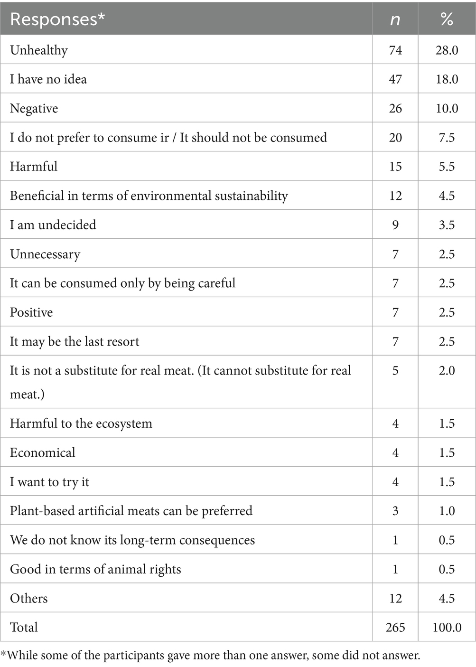The width and height of the screenshot is (476, 667).
Task: Select the Negative response cell
Action: pos(34,108)
